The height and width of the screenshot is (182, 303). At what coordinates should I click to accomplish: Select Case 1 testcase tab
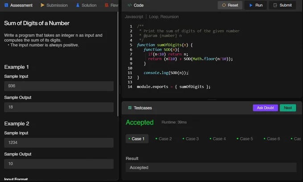[137, 139]
